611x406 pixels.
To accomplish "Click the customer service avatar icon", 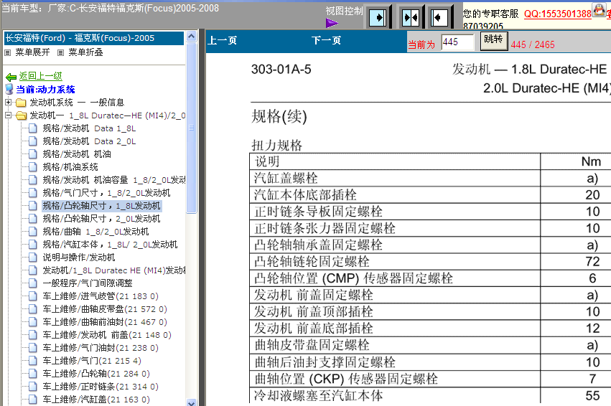I will [599, 9].
